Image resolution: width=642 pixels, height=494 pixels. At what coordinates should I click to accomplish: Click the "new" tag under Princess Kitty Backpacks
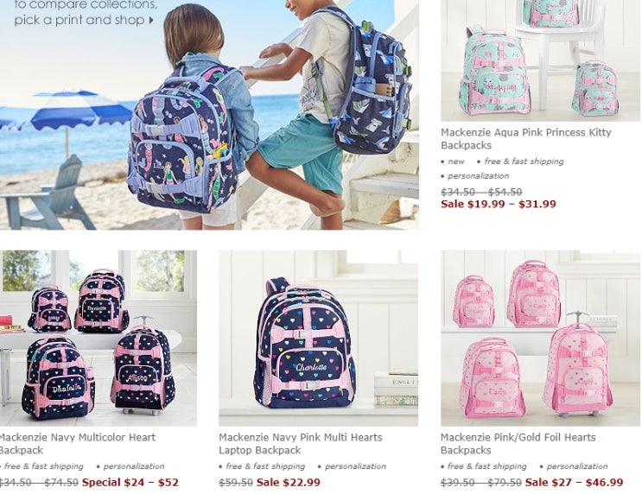pos(455,161)
